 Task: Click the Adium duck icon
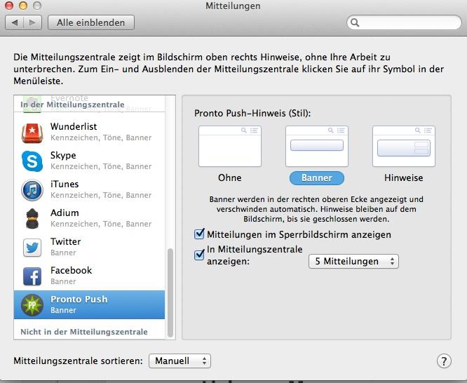(x=32, y=218)
